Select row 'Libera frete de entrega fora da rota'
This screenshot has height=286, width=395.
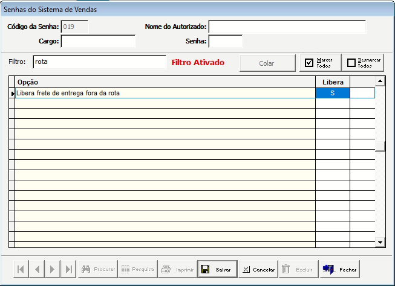point(165,94)
